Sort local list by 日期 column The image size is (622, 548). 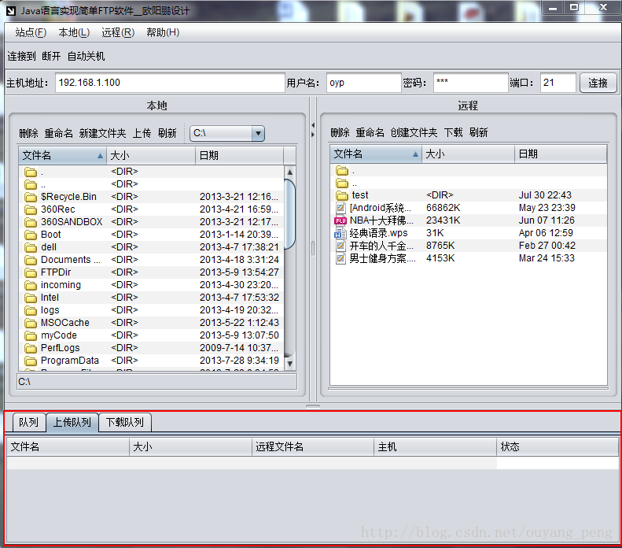click(x=239, y=155)
